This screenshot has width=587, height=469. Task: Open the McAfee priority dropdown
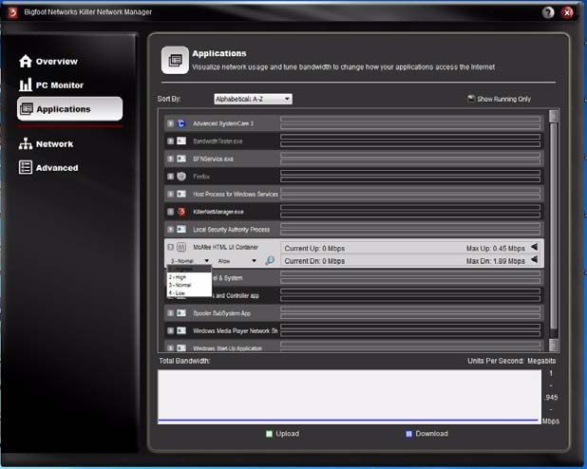pyautogui.click(x=189, y=261)
